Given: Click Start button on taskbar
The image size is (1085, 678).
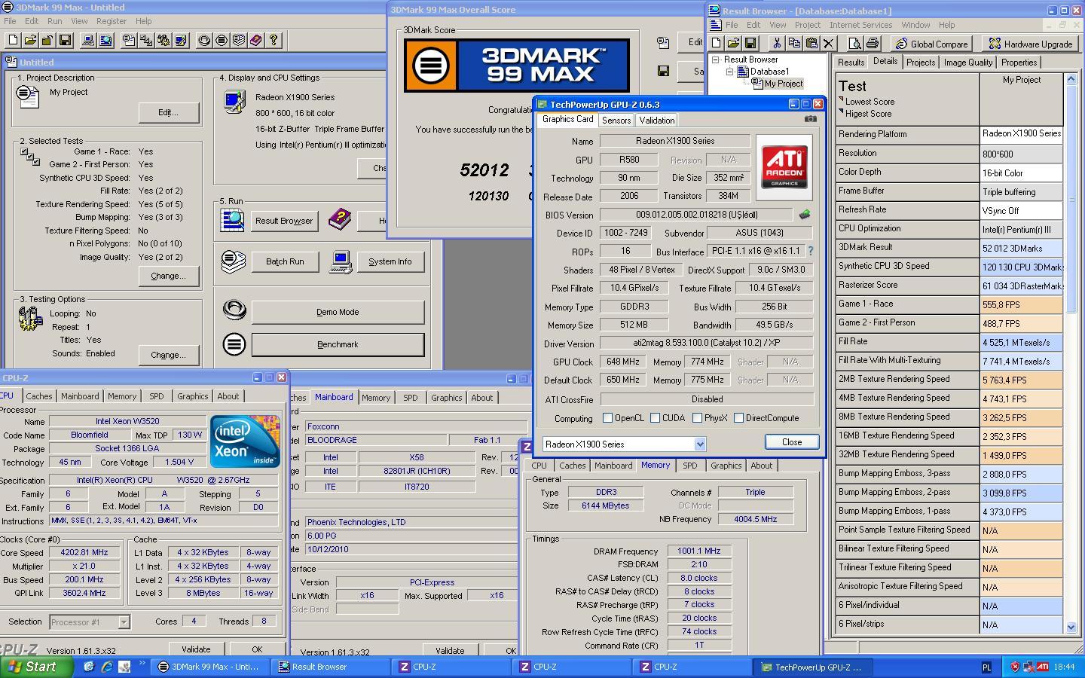Looking at the screenshot, I should pos(37,667).
